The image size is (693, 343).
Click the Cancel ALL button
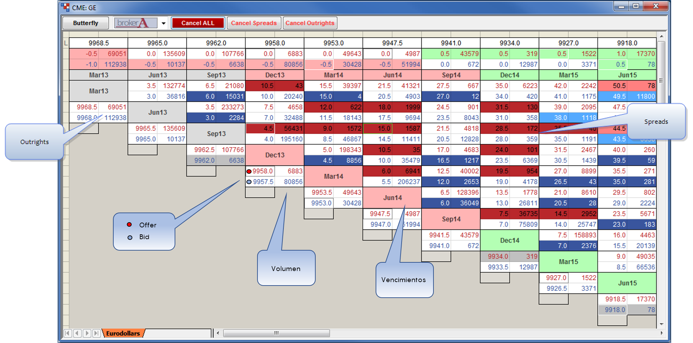click(x=198, y=23)
